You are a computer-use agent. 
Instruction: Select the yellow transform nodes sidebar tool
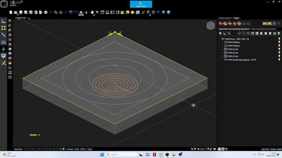[4, 28]
